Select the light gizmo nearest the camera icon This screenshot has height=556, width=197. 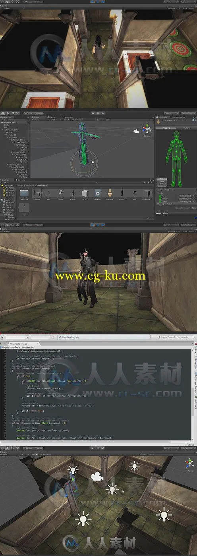[x=112, y=489]
